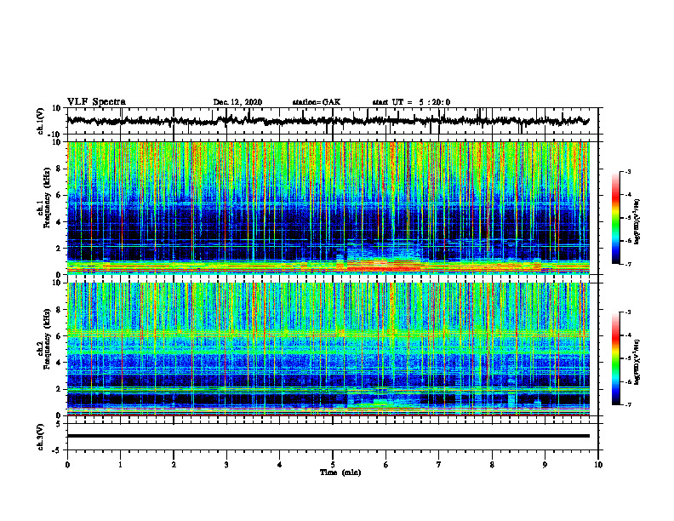This screenshot has height=521, width=674.
Task: Click time-axis tick label "1"
Action: tap(120, 465)
